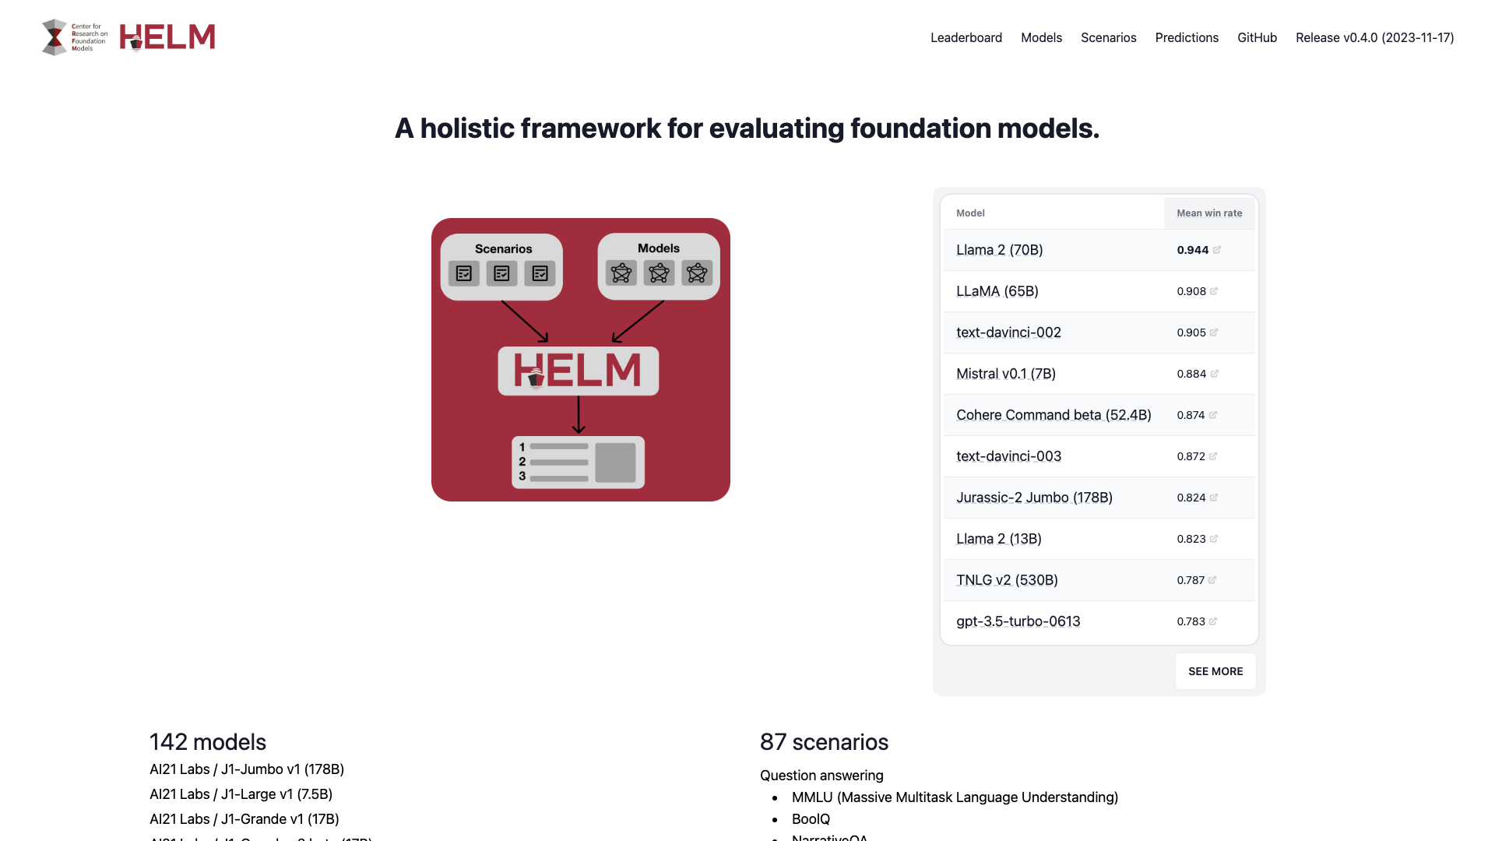
Task: Click external link icon next to 0.905
Action: click(x=1214, y=333)
